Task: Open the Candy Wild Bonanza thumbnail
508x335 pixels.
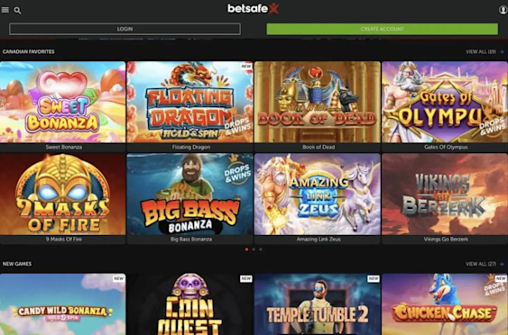Action: click(63, 304)
